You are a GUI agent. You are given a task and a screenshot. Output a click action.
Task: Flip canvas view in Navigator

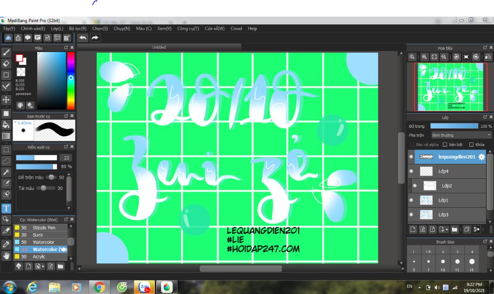tap(488, 57)
